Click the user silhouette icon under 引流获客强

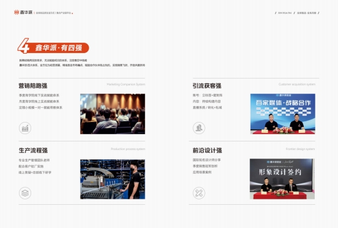tap(199, 128)
